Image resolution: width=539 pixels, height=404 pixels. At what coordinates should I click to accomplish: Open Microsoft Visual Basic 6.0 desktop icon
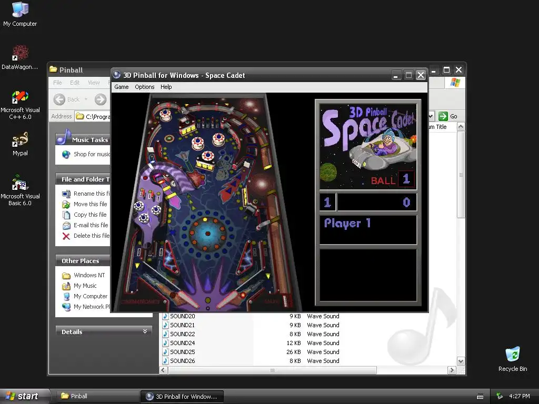[20, 190]
